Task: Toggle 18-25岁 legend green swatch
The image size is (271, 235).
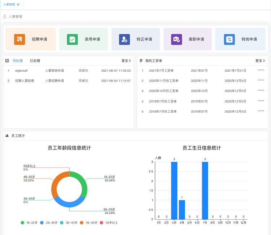Action: click(22, 223)
